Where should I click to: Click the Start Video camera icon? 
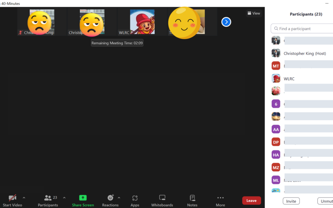pyautogui.click(x=12, y=198)
